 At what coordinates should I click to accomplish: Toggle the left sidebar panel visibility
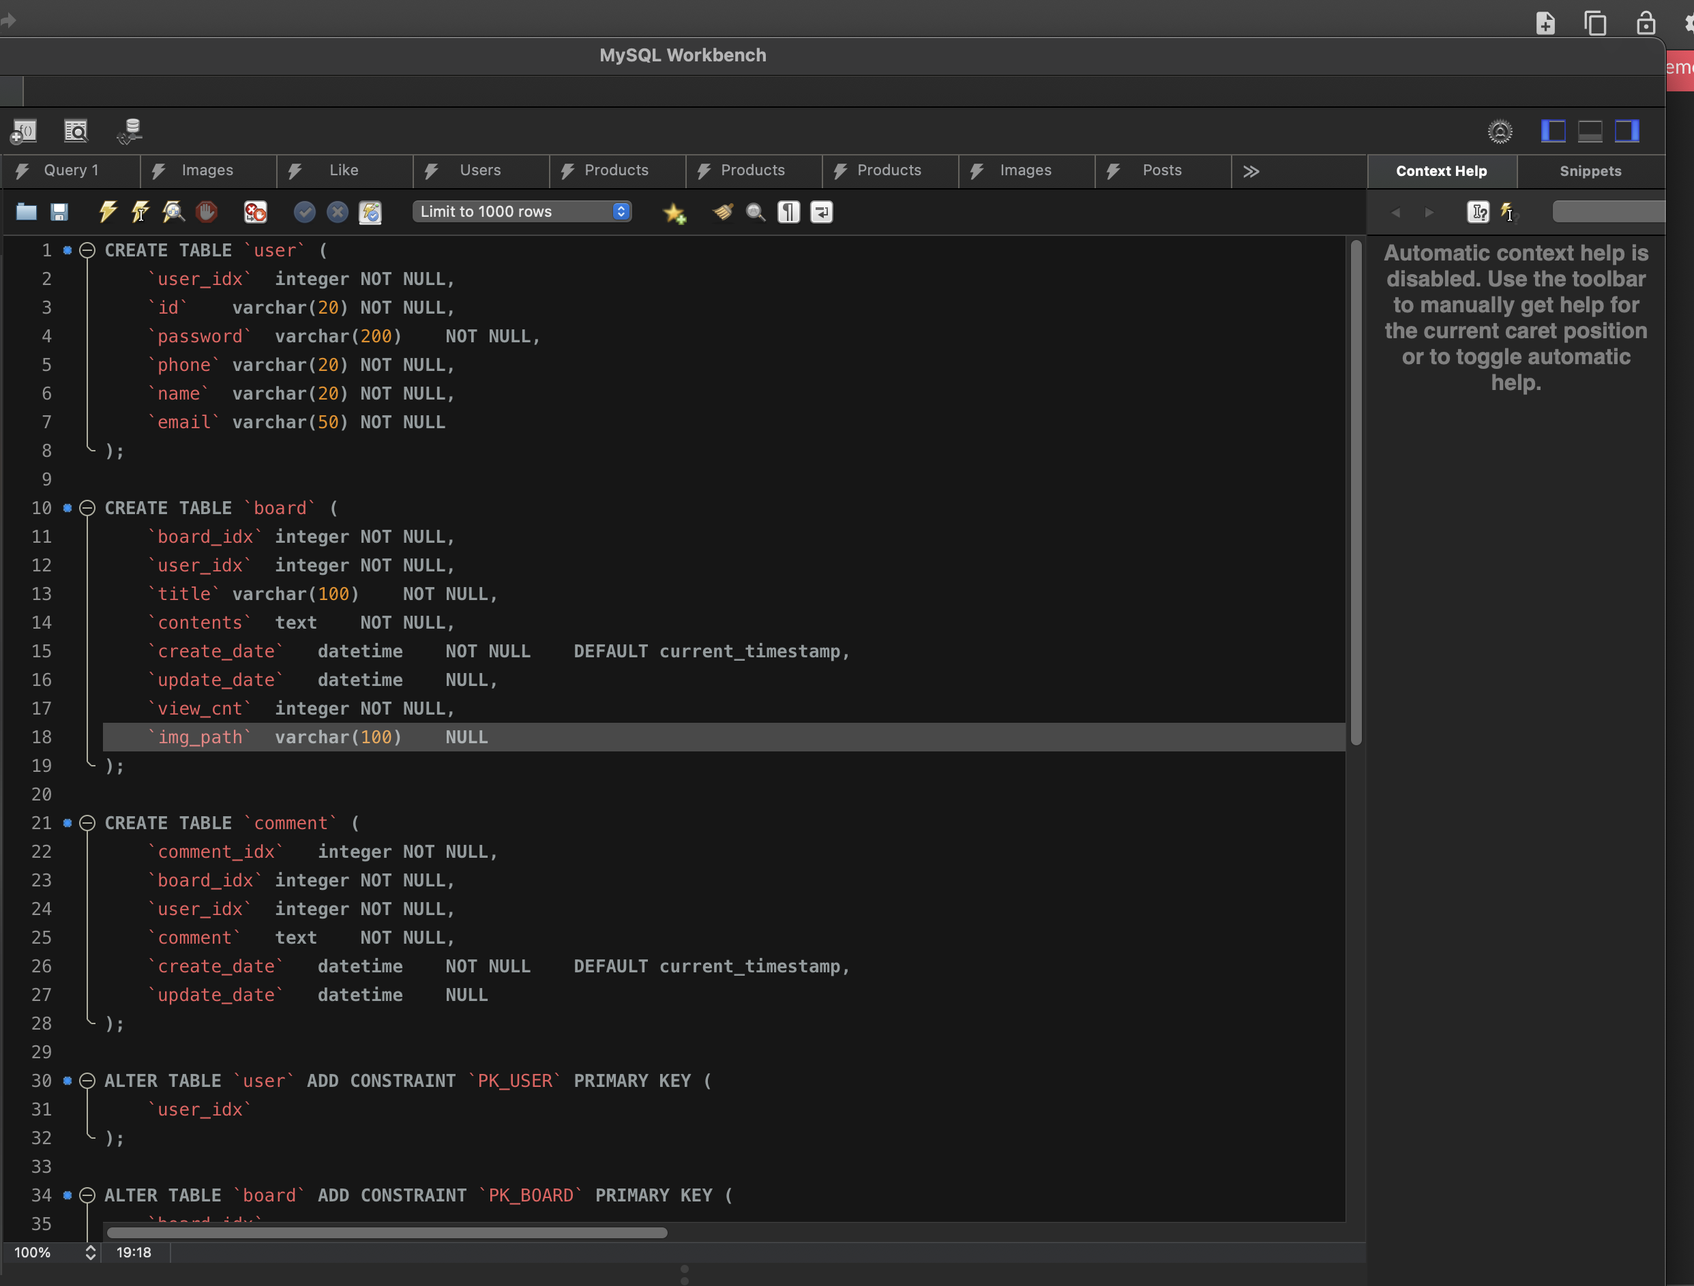pyautogui.click(x=1553, y=131)
